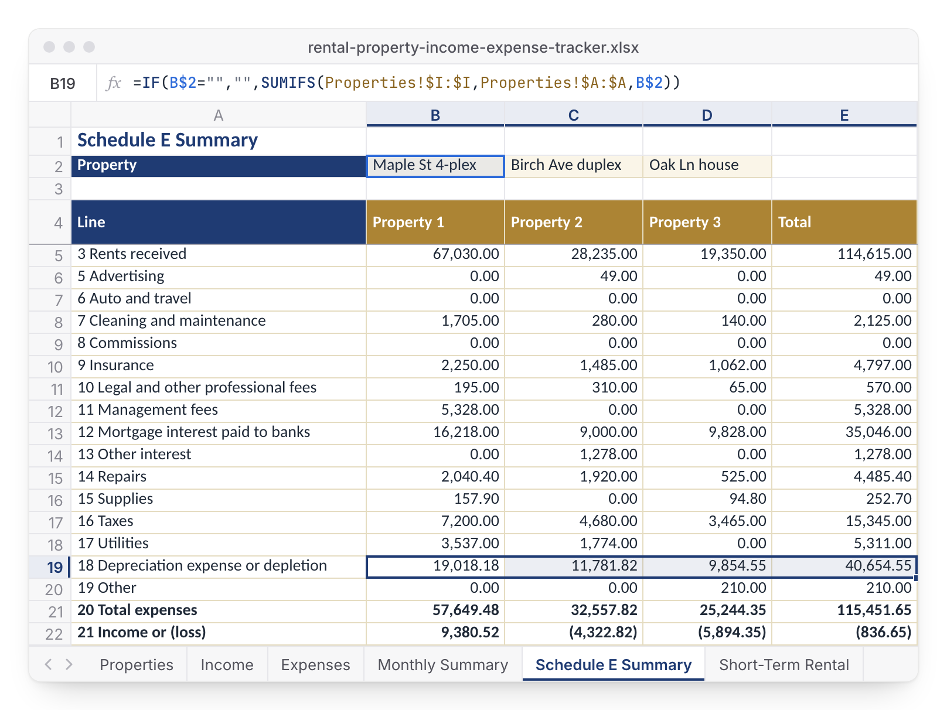This screenshot has width=947, height=710.
Task: Select row 4 header
Action: (x=50, y=223)
